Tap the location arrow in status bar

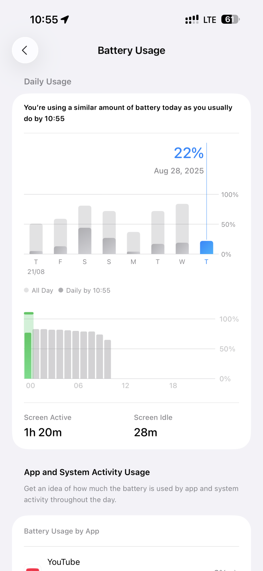coord(65,19)
